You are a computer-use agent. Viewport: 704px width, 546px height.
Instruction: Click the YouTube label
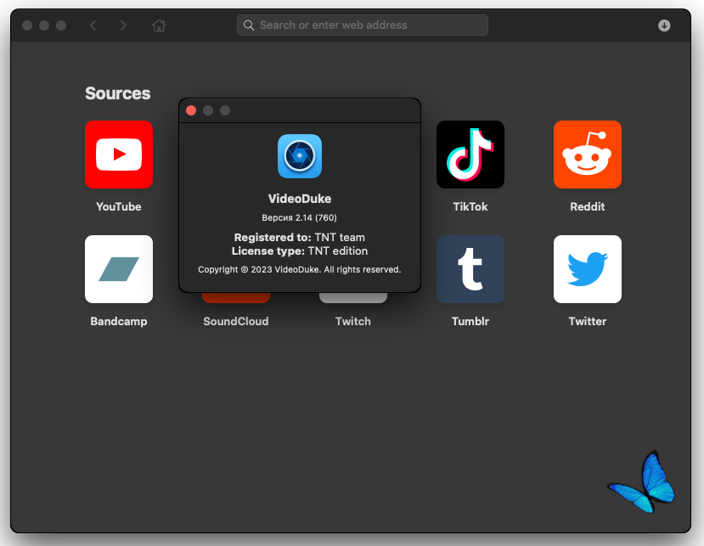pyautogui.click(x=119, y=206)
